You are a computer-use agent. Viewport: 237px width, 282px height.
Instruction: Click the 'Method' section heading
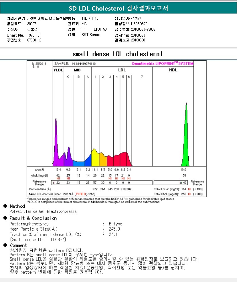(x=17, y=206)
